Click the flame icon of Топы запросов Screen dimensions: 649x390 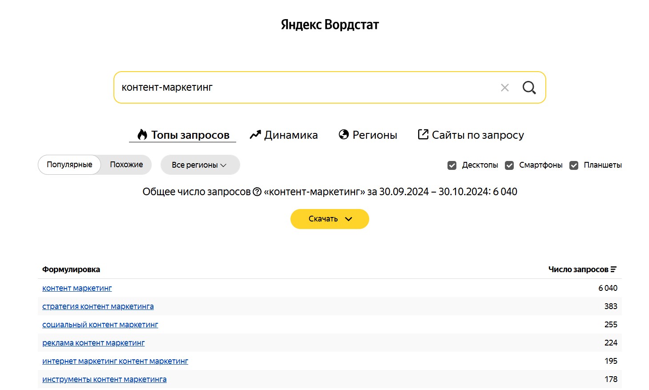(x=142, y=135)
